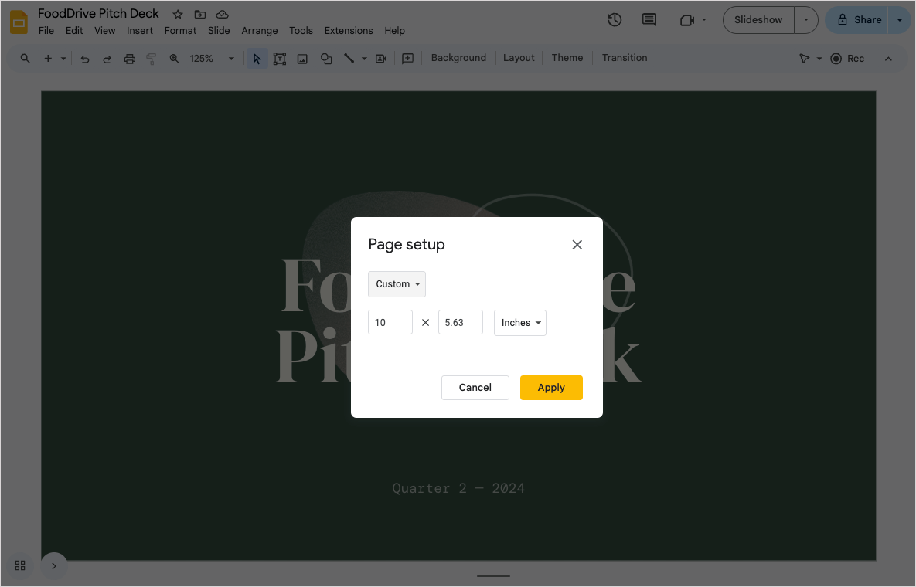916x587 pixels.
Task: Click the text box tool icon
Action: (279, 59)
